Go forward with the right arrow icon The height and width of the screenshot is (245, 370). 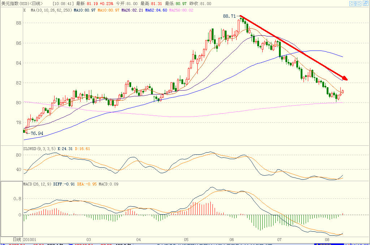tap(358, 3)
